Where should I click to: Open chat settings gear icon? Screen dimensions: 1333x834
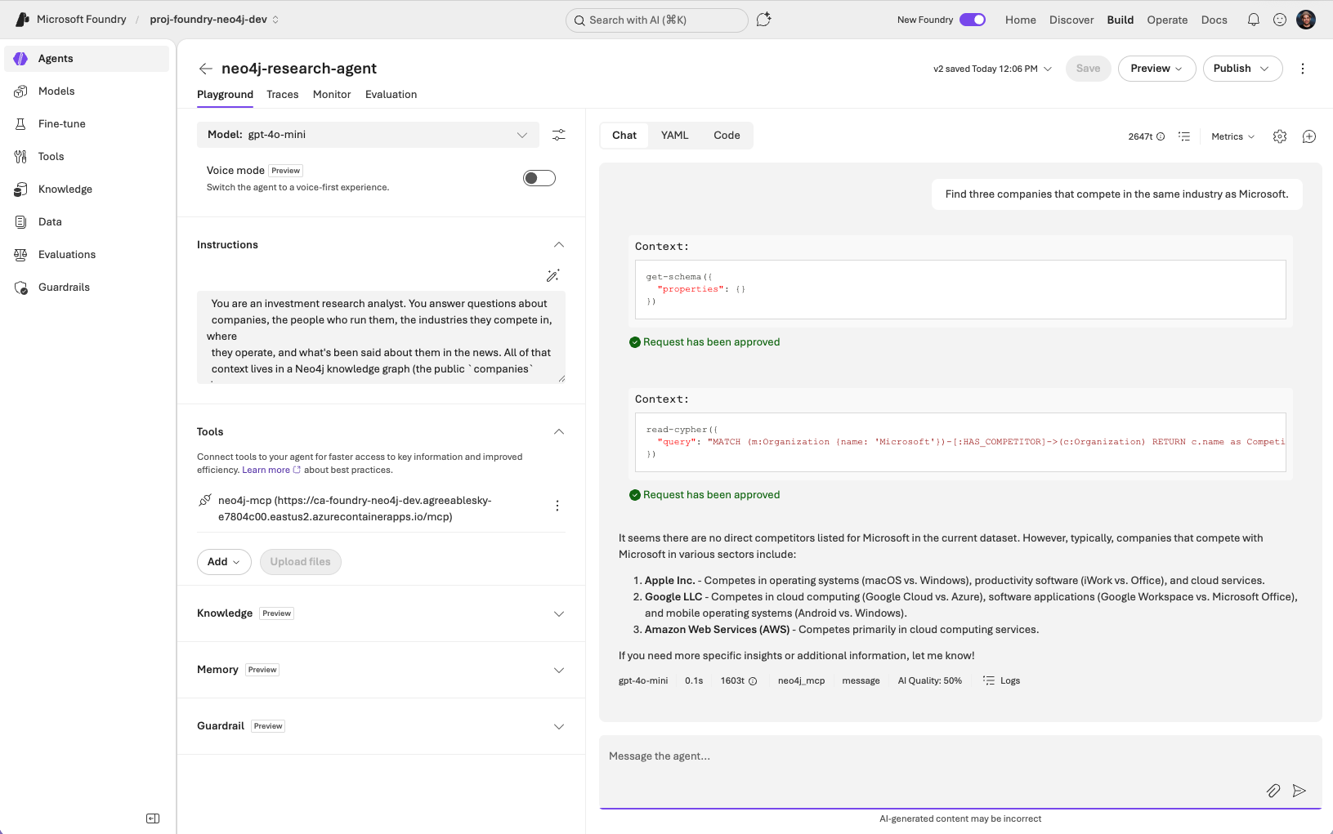[x=1280, y=136]
